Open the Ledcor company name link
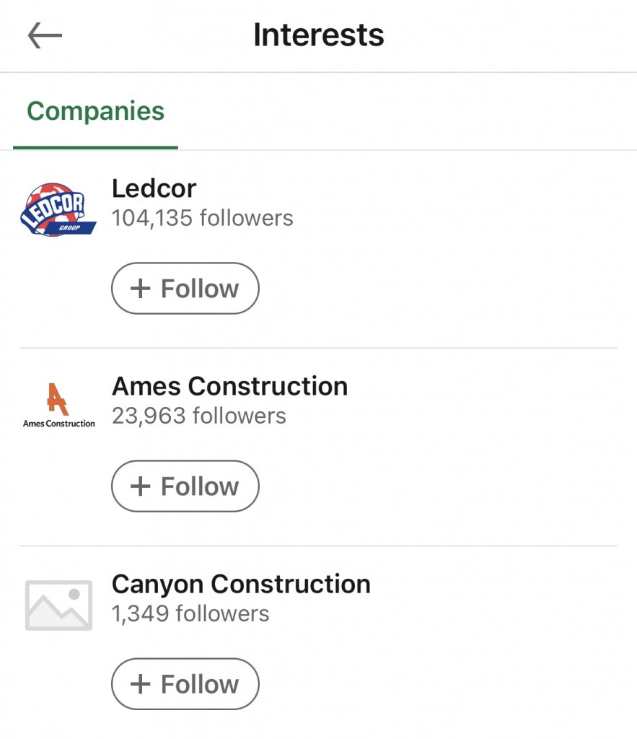The width and height of the screenshot is (637, 739). [154, 188]
